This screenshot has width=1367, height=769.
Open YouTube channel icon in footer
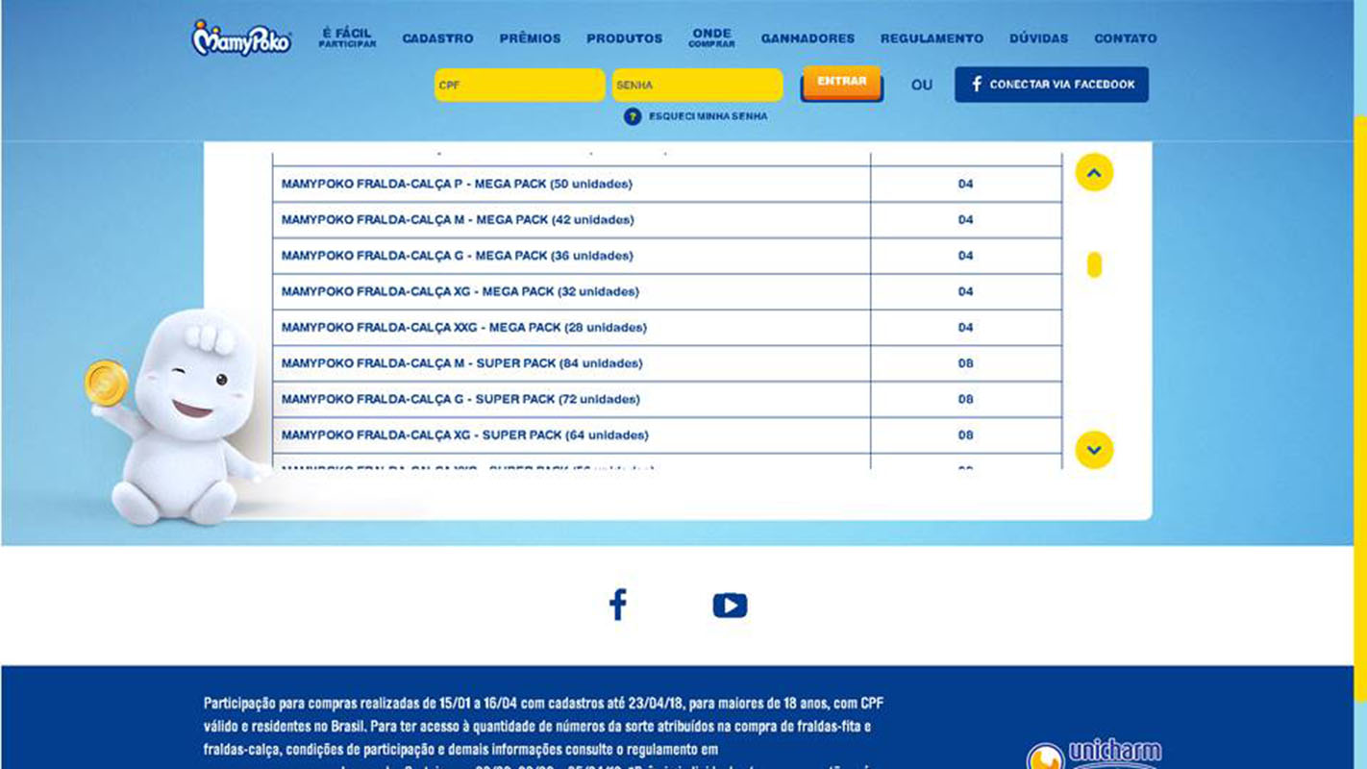click(730, 606)
